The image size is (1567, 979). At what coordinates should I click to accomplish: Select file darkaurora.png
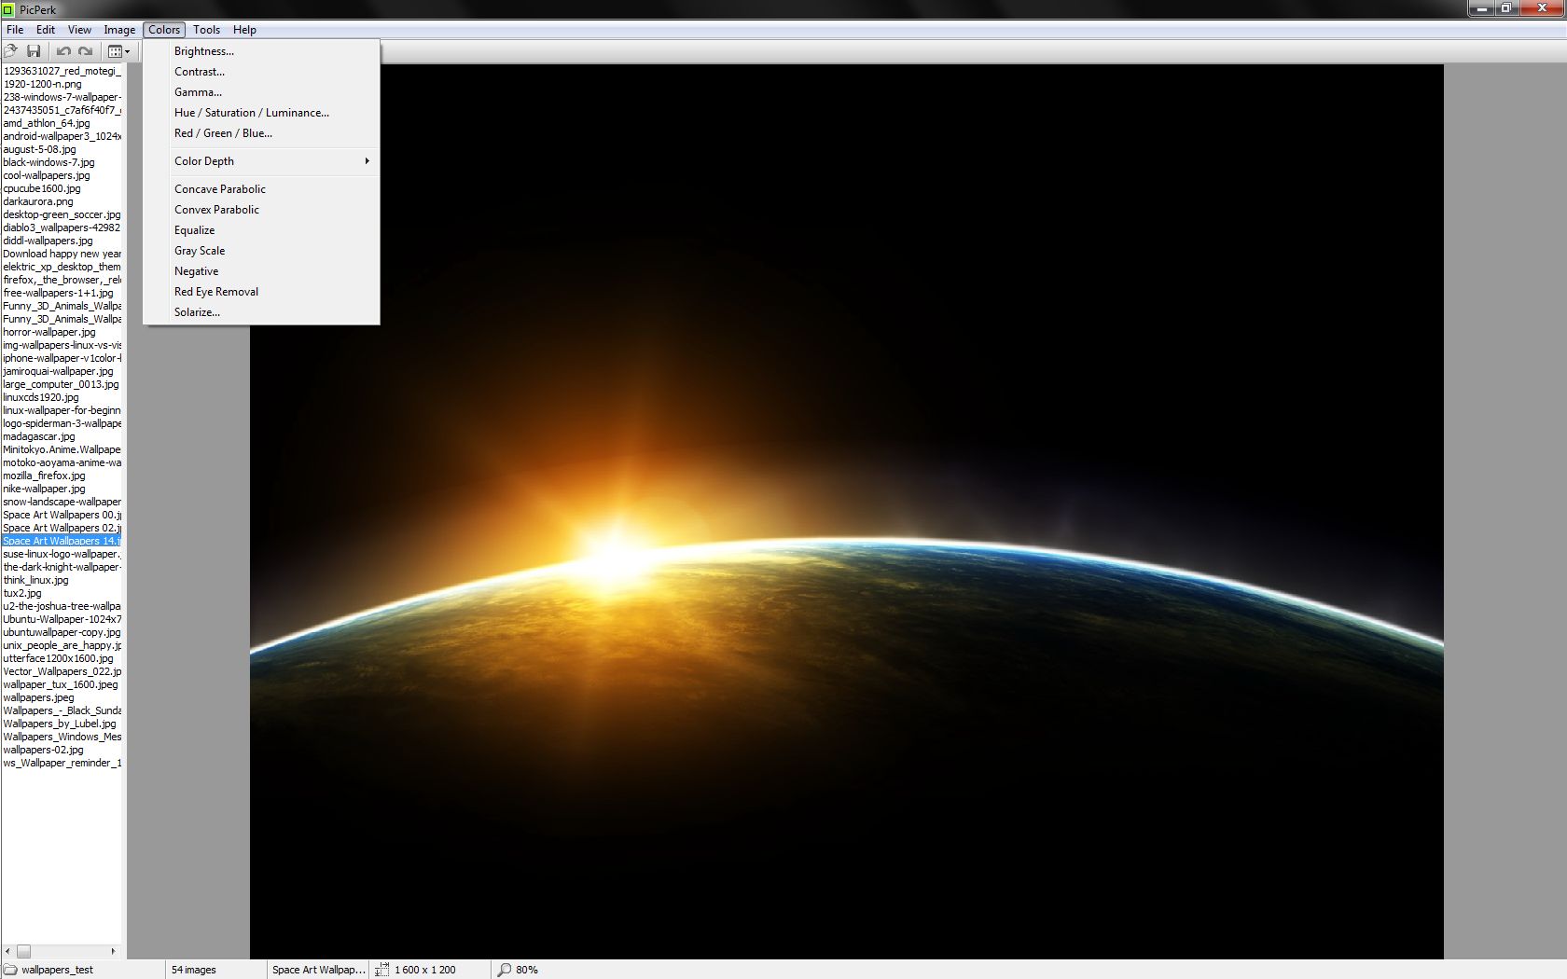click(38, 201)
